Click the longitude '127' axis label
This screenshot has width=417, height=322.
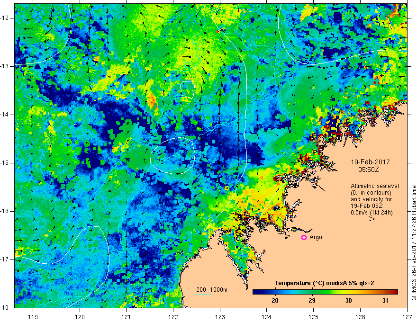[x=407, y=317]
